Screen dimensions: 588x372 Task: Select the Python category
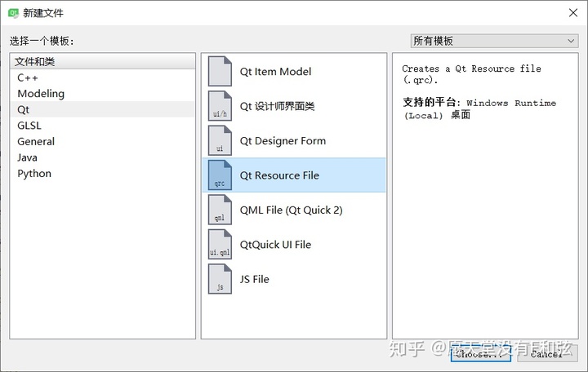tap(102, 174)
